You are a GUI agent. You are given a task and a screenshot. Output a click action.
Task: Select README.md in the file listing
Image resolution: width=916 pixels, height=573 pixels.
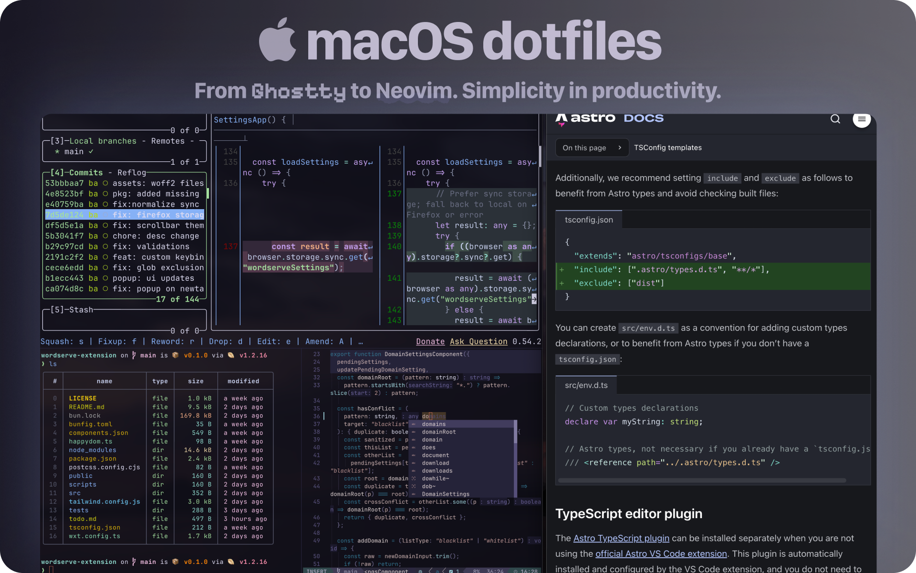[87, 407]
